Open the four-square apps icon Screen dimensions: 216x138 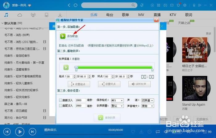[x=159, y=5]
